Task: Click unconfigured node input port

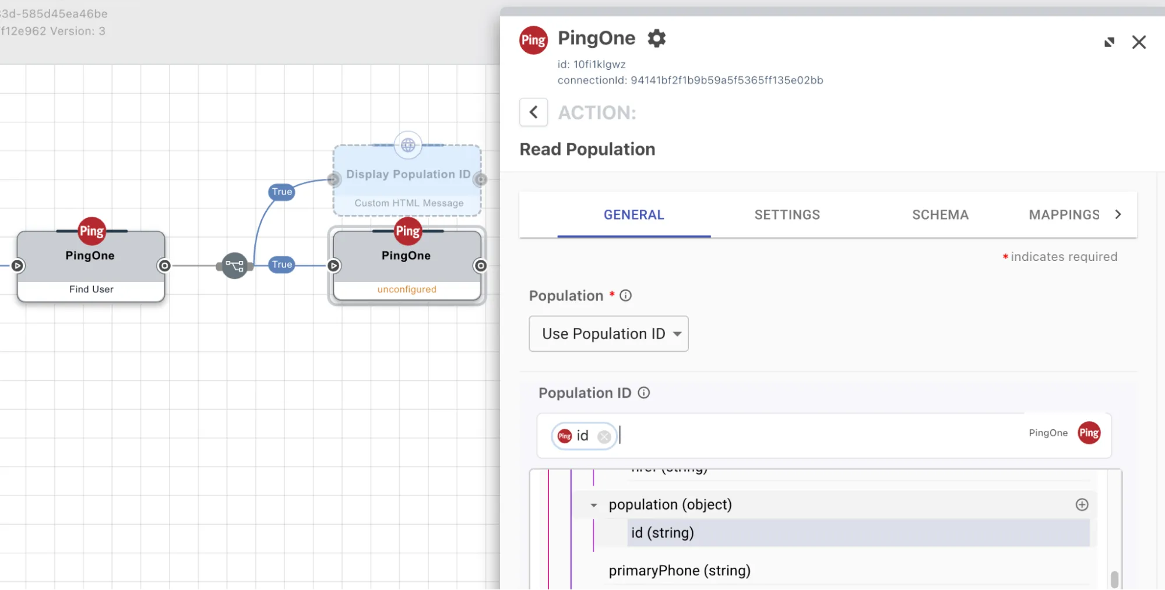Action: (333, 266)
